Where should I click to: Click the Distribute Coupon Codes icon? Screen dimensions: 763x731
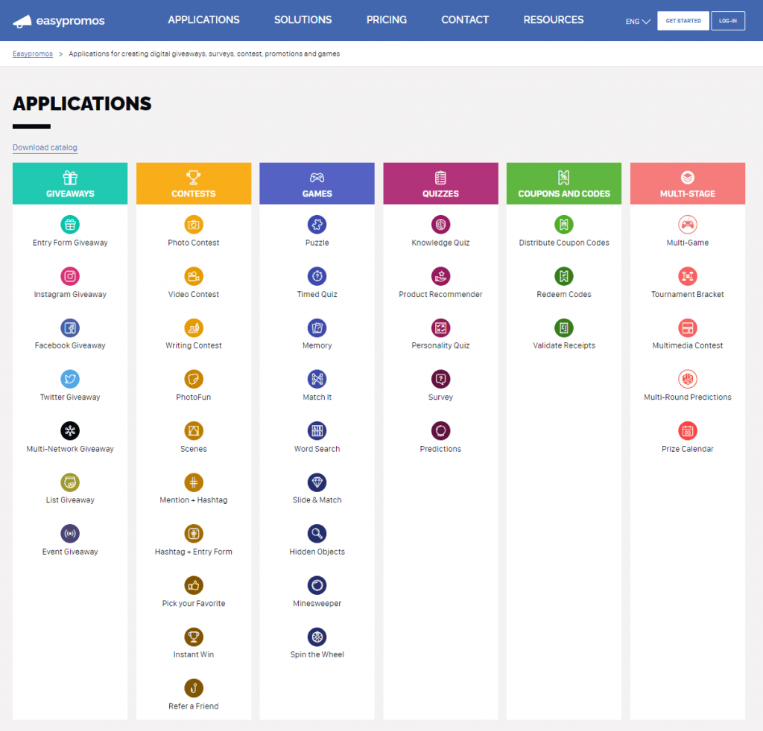pos(564,225)
